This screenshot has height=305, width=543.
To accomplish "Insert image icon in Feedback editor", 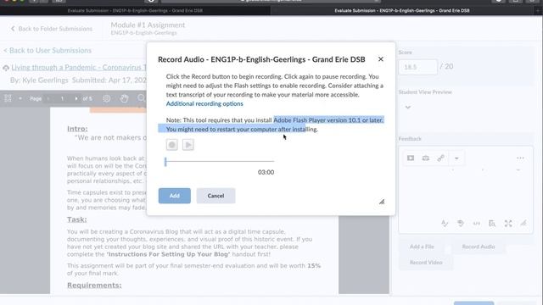I will pyautogui.click(x=426, y=158).
